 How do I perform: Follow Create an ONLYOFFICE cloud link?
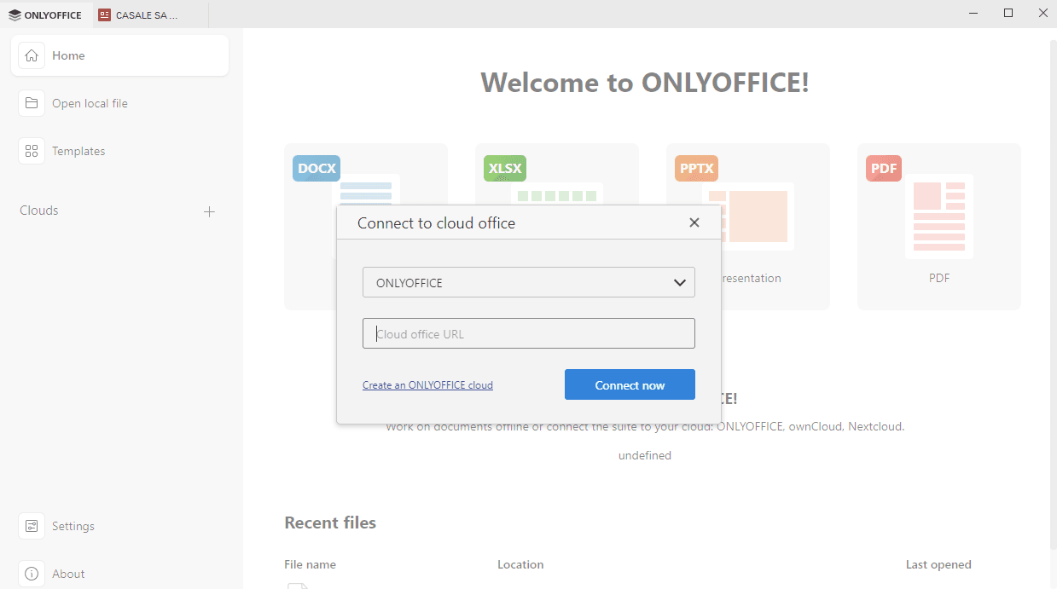[x=427, y=385]
